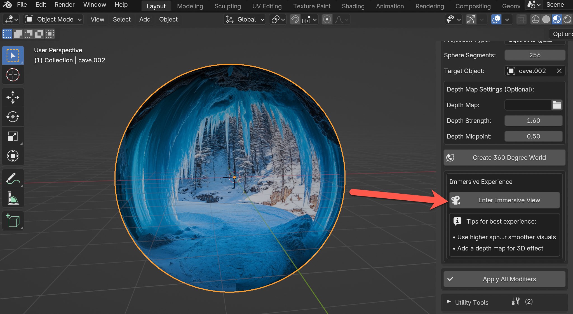Image resolution: width=573 pixels, height=314 pixels.
Task: Toggle viewport gizmos display
Action: click(x=471, y=20)
